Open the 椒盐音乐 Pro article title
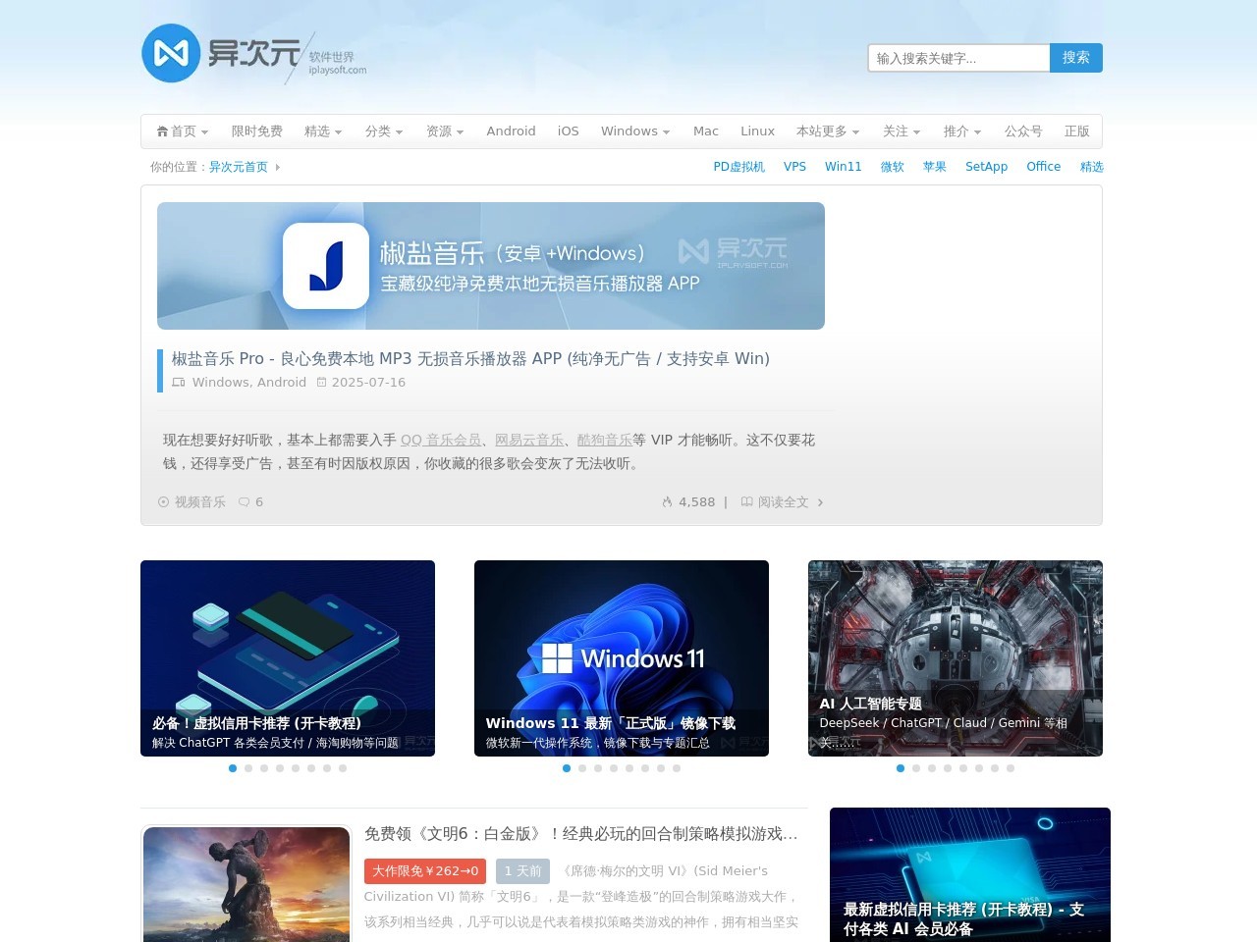The image size is (1257, 942). point(470,359)
